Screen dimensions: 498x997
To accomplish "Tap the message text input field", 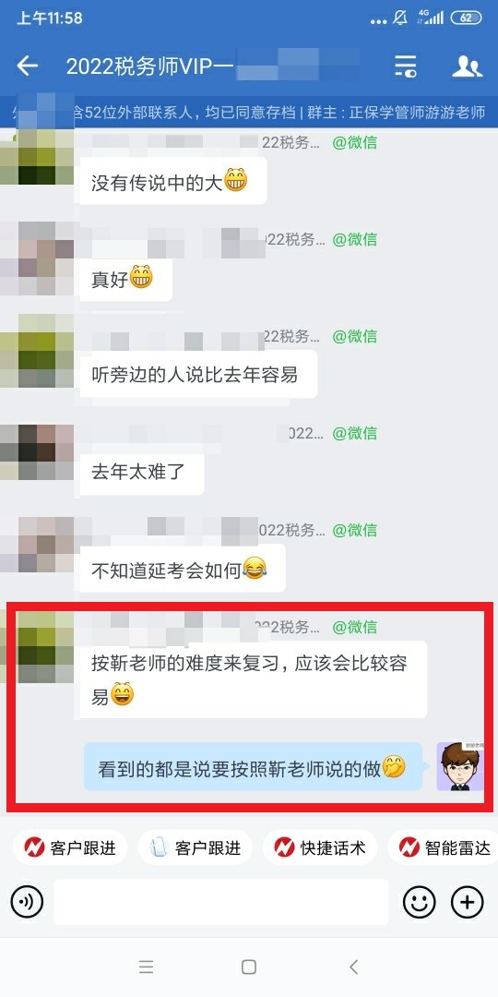I will [220, 902].
